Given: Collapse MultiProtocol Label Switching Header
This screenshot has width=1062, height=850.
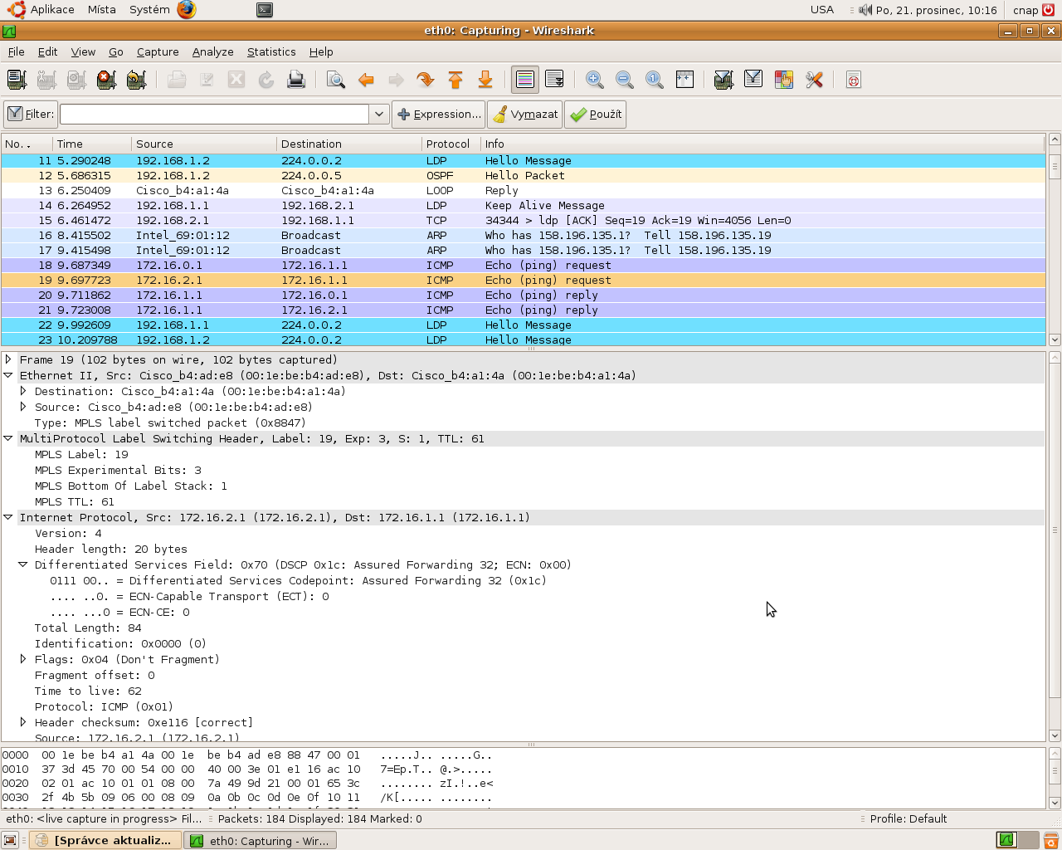Looking at the screenshot, I should pos(8,438).
